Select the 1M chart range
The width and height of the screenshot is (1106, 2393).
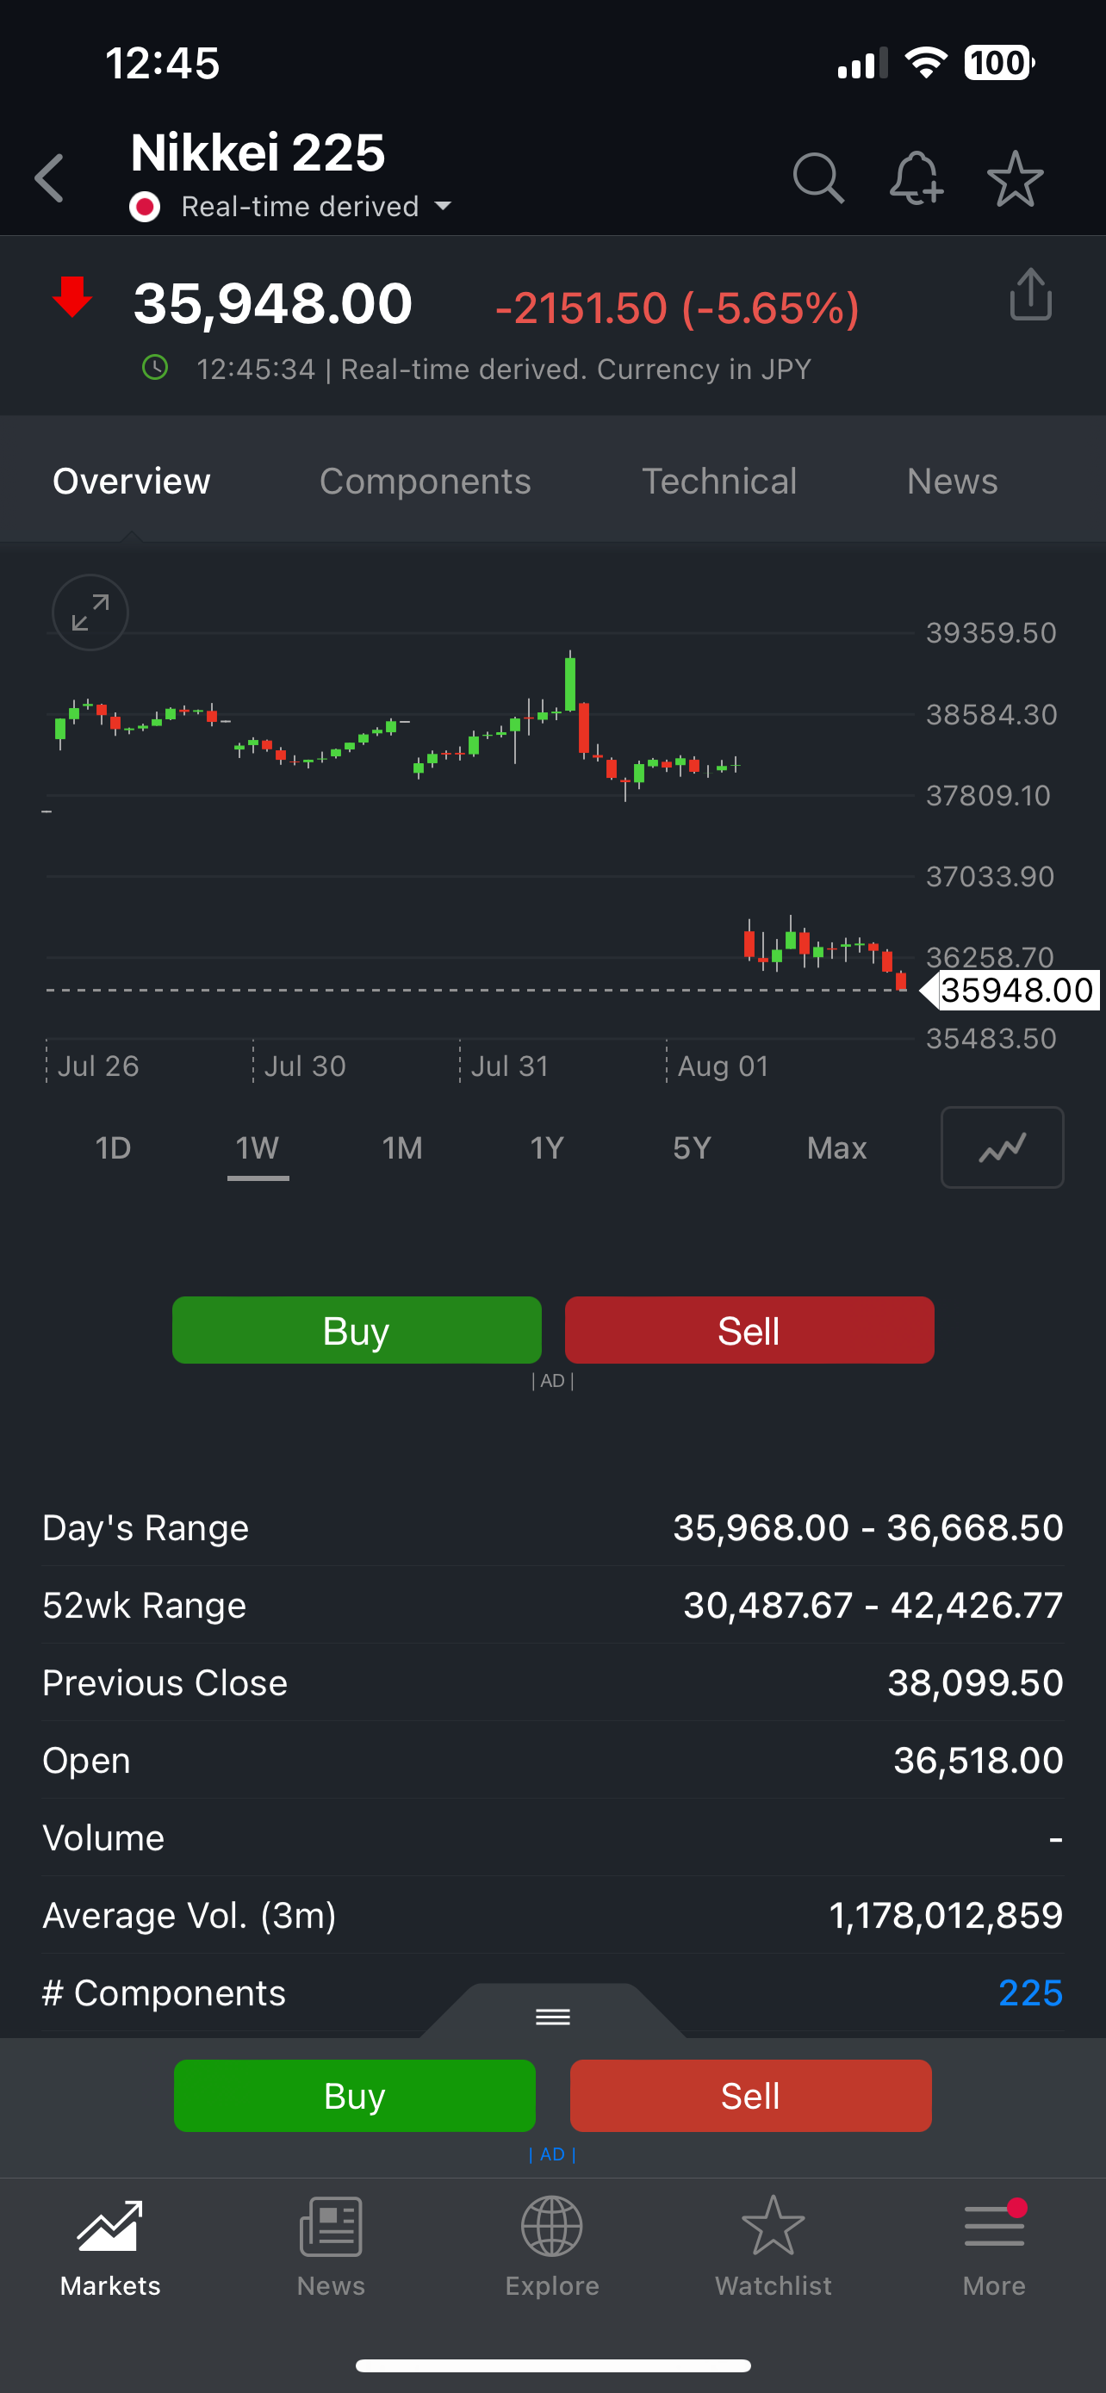pos(402,1148)
